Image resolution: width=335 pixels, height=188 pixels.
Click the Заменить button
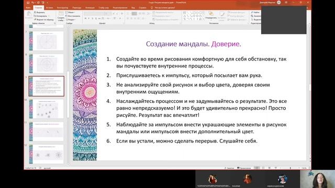tap(256, 16)
